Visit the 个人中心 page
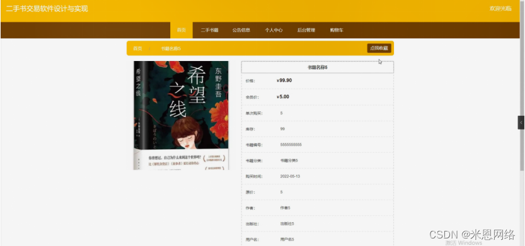This screenshot has height=246, width=525. (274, 30)
